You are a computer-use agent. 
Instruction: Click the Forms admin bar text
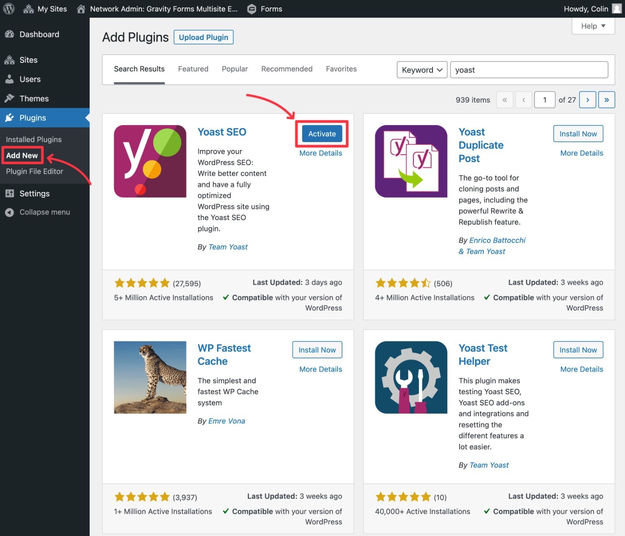click(271, 9)
